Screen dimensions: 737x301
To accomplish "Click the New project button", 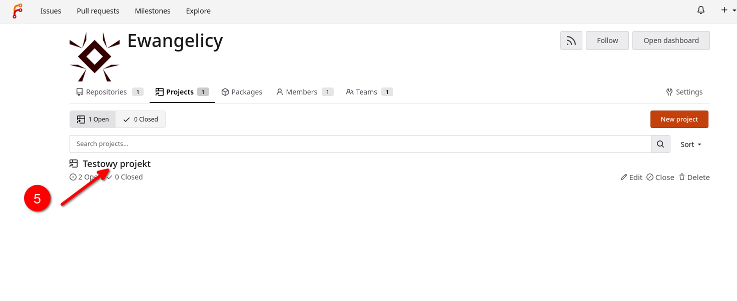I will [679, 119].
